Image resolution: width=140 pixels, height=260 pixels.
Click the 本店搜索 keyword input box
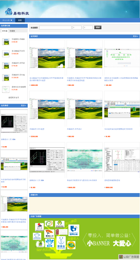[x=55, y=27]
